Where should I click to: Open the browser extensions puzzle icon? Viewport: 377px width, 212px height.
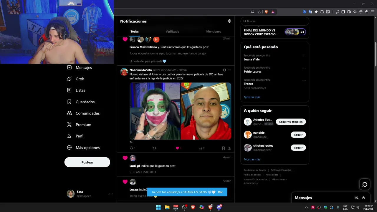322,12
